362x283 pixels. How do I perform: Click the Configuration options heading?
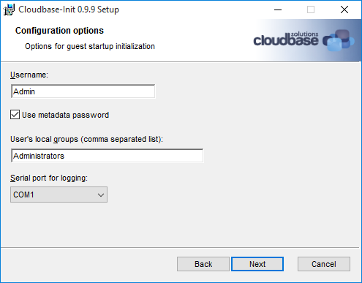pos(59,31)
